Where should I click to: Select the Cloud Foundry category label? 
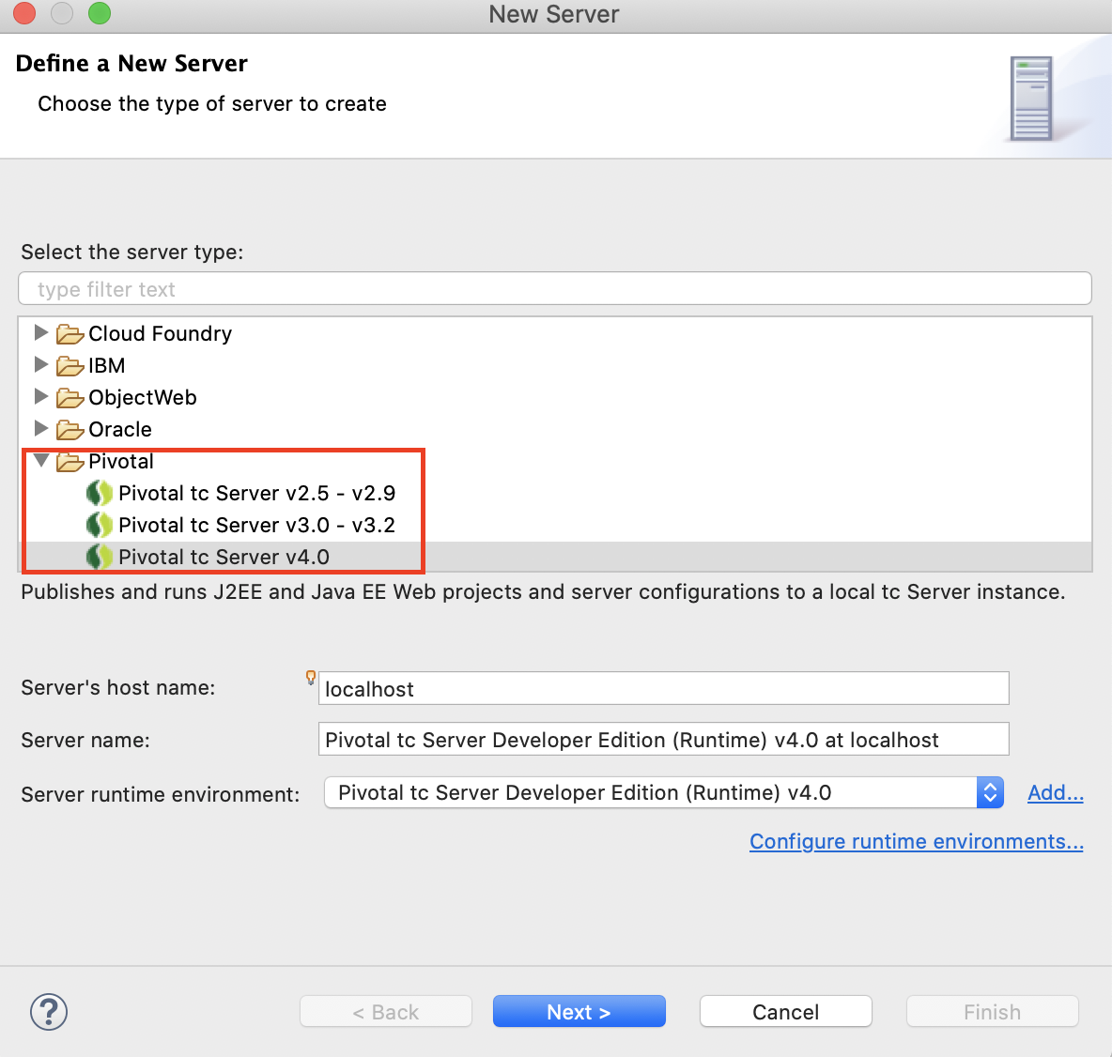coord(161,333)
